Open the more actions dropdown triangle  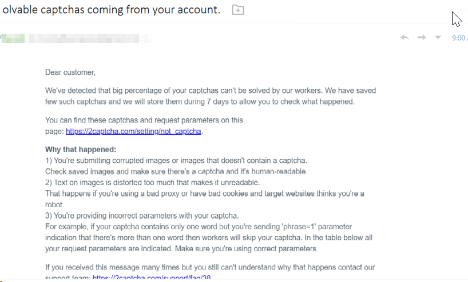[x=438, y=38]
